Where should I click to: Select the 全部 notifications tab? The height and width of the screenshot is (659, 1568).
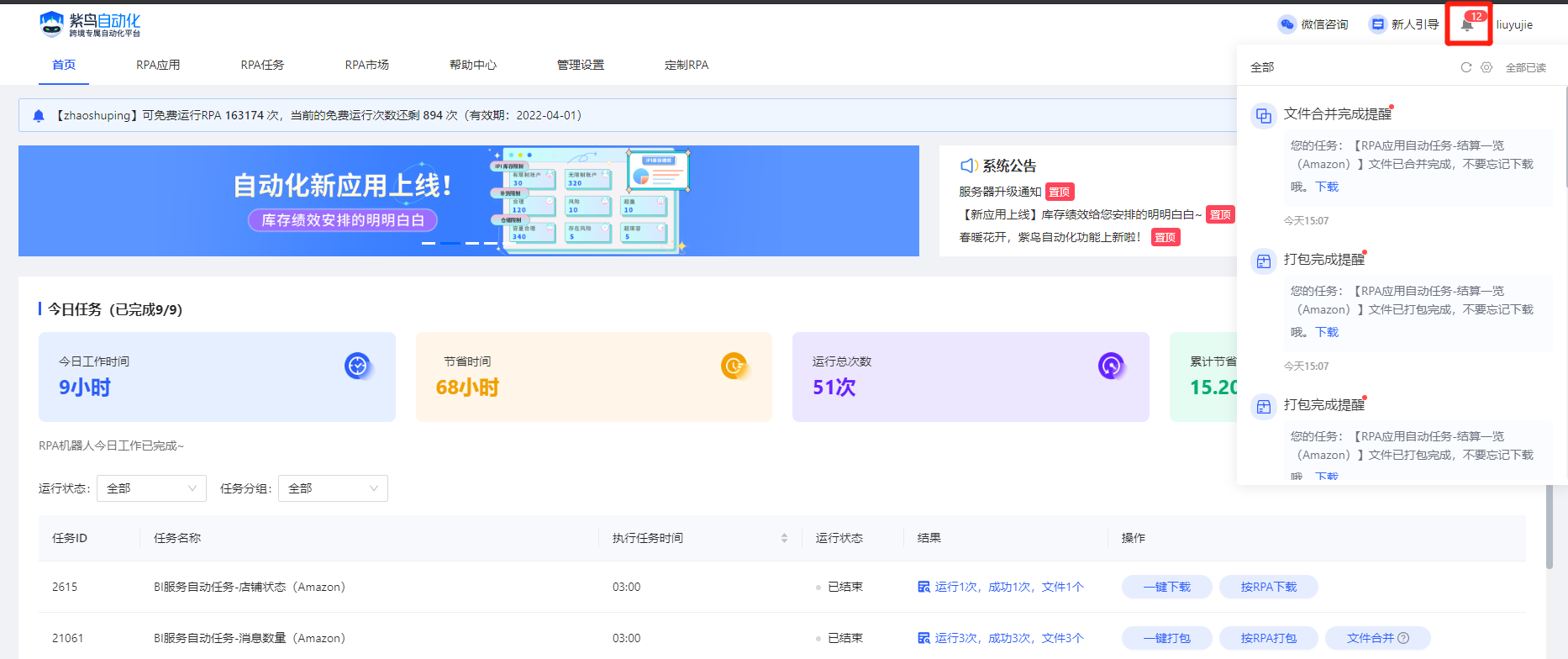1262,67
